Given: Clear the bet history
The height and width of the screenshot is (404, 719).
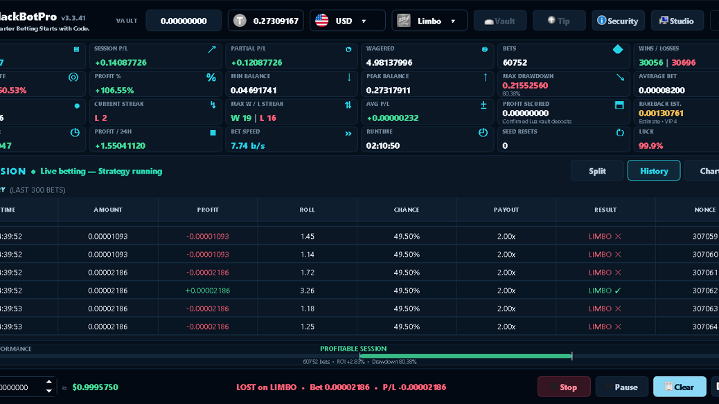Looking at the screenshot, I should (680, 387).
